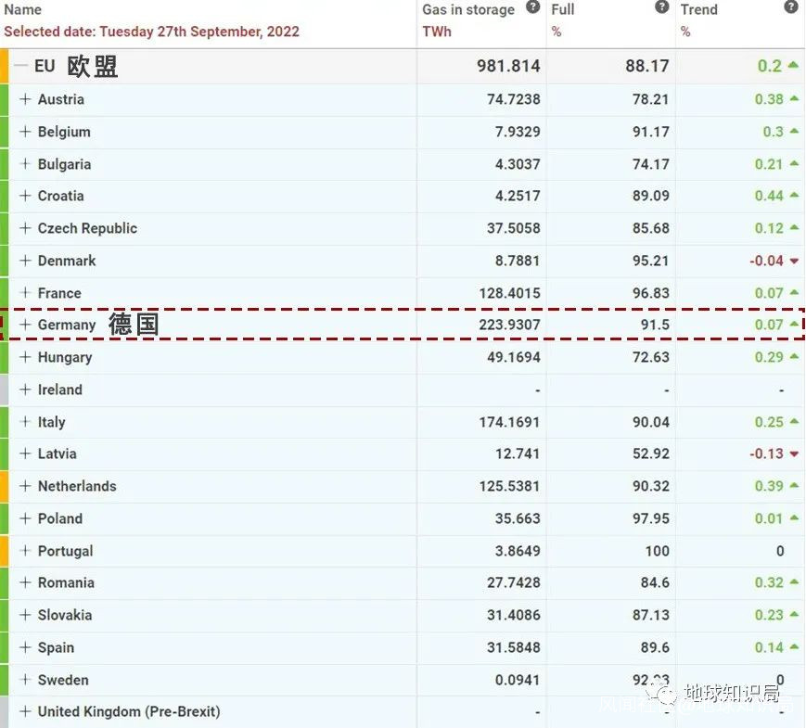This screenshot has height=728, width=806.
Task: Click the help icon beside Full column
Action: point(661,7)
